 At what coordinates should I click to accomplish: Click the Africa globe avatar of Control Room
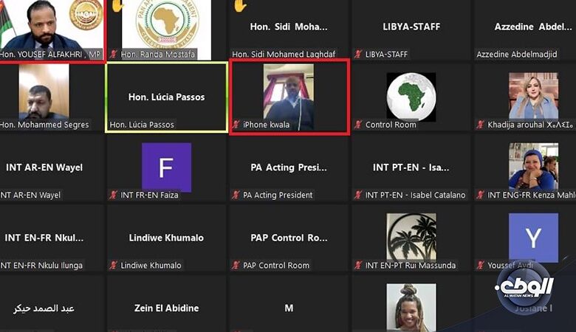pyautogui.click(x=411, y=97)
